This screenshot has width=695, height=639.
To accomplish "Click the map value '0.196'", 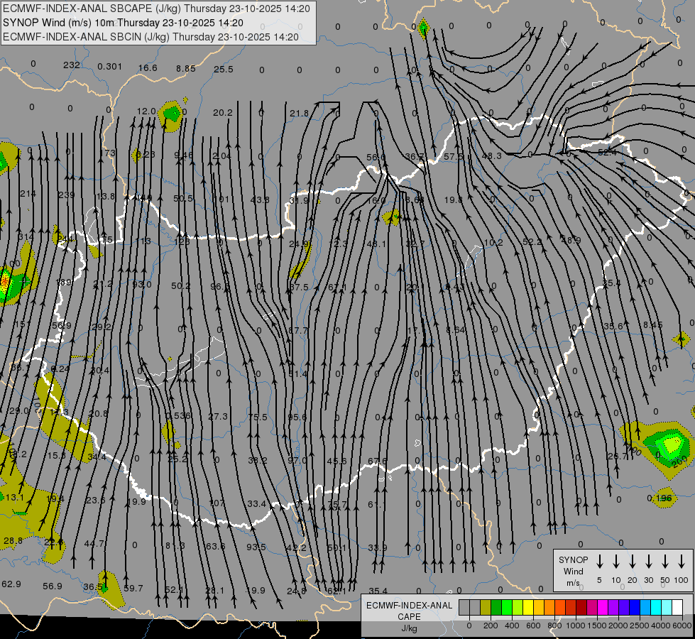I will pyautogui.click(x=659, y=498).
